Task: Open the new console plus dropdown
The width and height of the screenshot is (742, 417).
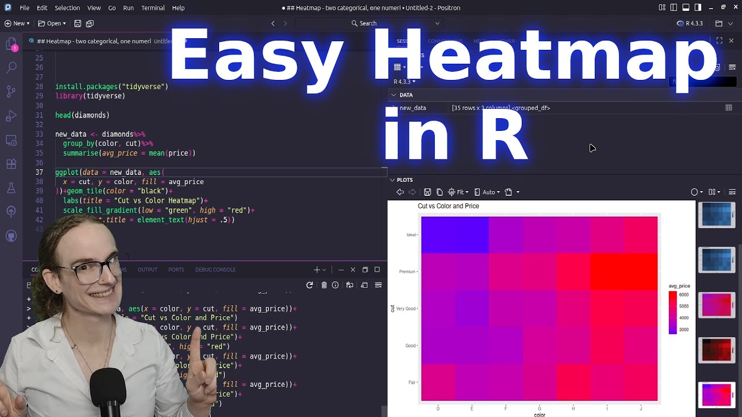Action: 320,269
